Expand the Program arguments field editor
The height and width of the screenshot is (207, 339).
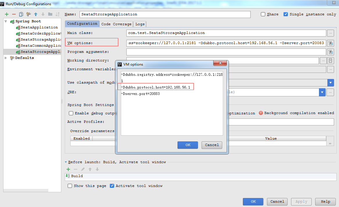331,52
